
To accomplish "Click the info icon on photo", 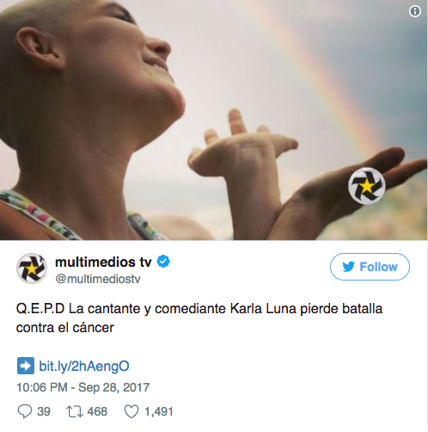I will 415,11.
